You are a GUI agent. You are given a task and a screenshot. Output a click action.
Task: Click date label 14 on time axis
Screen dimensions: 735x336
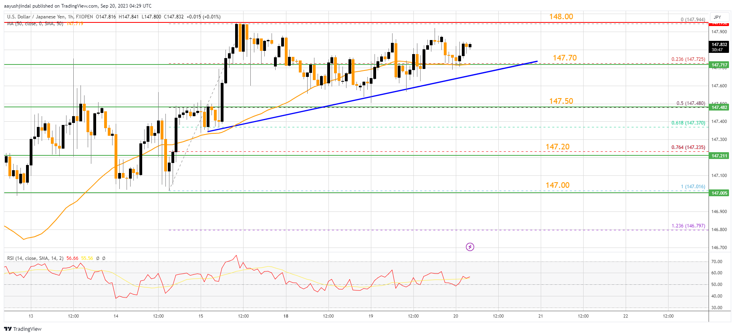116,316
